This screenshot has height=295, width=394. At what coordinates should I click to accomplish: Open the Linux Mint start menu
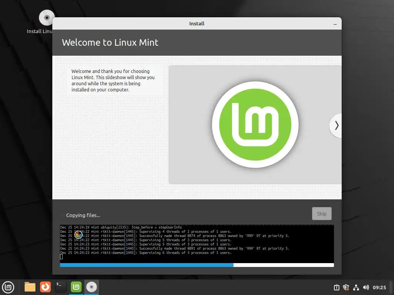(8, 287)
